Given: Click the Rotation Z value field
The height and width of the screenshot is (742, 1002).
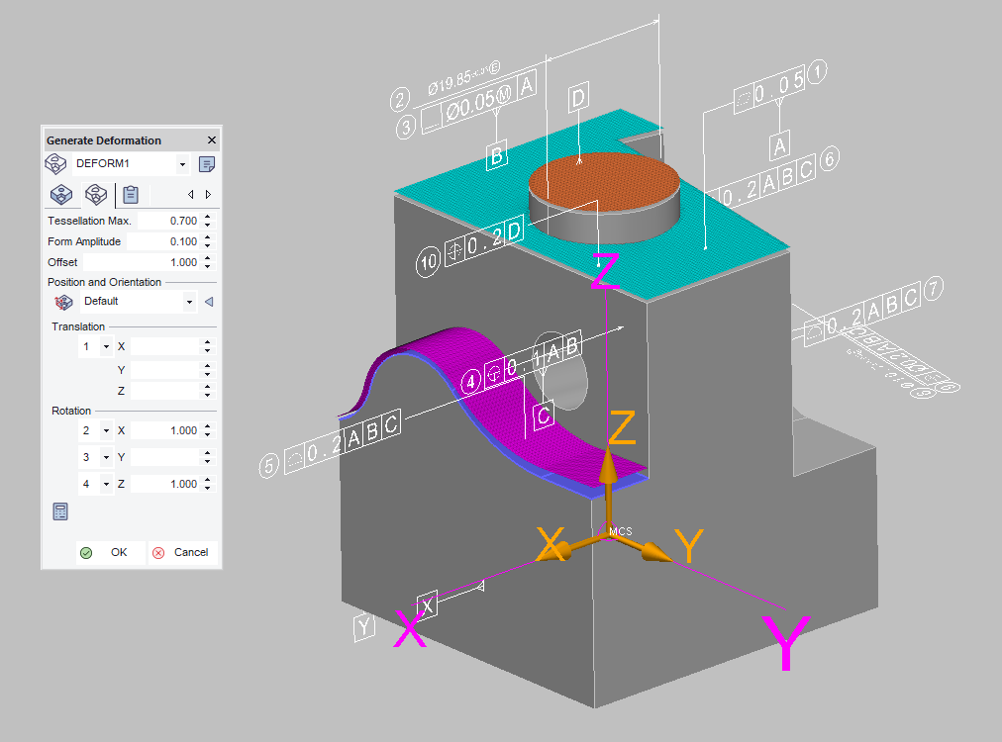Looking at the screenshot, I should coord(165,484).
